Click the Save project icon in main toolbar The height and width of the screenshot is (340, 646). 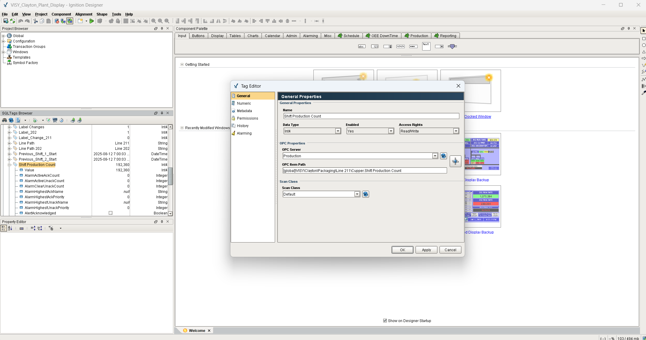tap(6, 21)
